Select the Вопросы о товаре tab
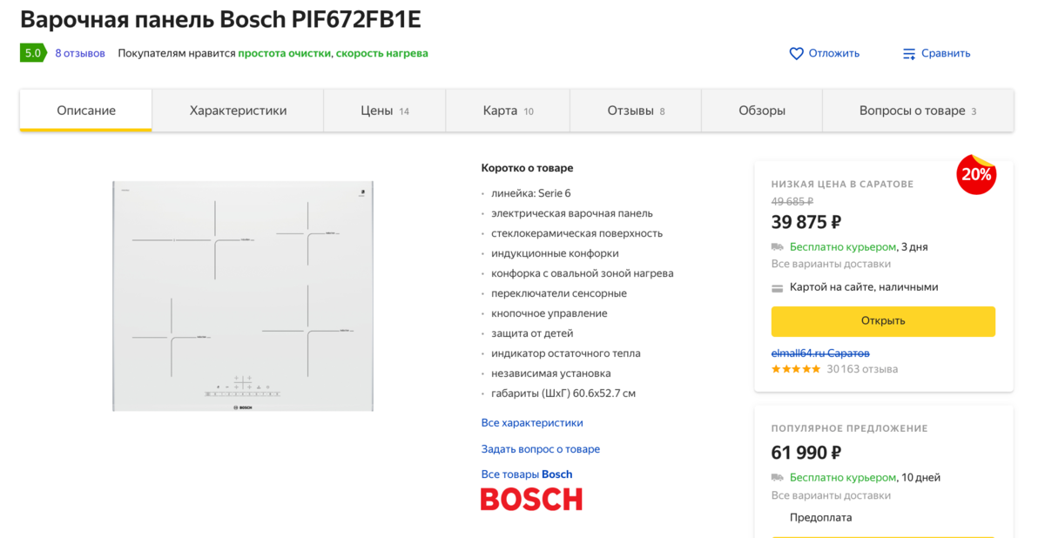Image resolution: width=1045 pixels, height=538 pixels. click(x=917, y=111)
